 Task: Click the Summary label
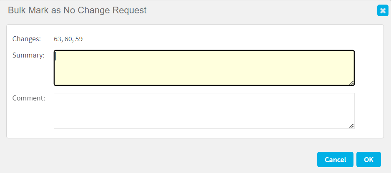pos(28,55)
